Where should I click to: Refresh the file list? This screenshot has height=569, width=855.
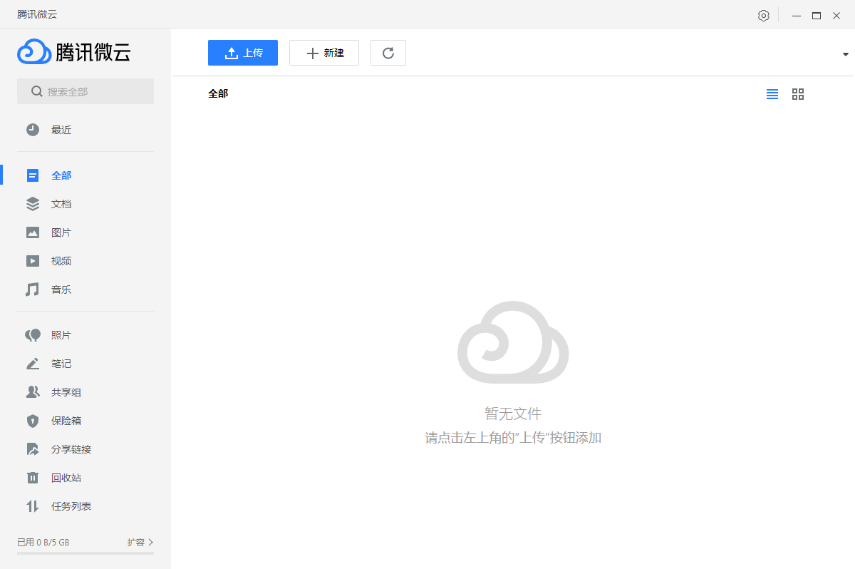click(x=388, y=52)
